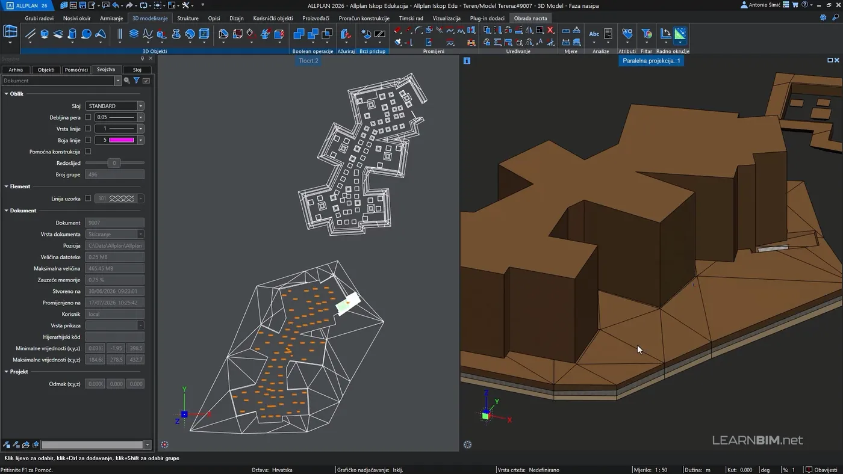Click the Tlocrt:2 viewport title
The image size is (843, 474).
[x=309, y=61]
